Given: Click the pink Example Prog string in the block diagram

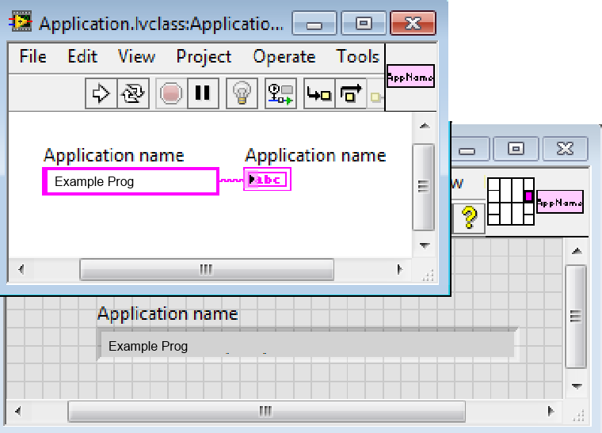Looking at the screenshot, I should click(x=131, y=181).
